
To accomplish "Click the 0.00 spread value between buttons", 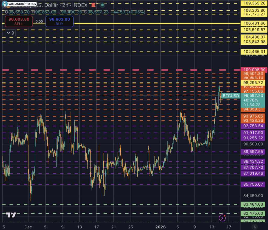I will pyautogui.click(x=39, y=22).
